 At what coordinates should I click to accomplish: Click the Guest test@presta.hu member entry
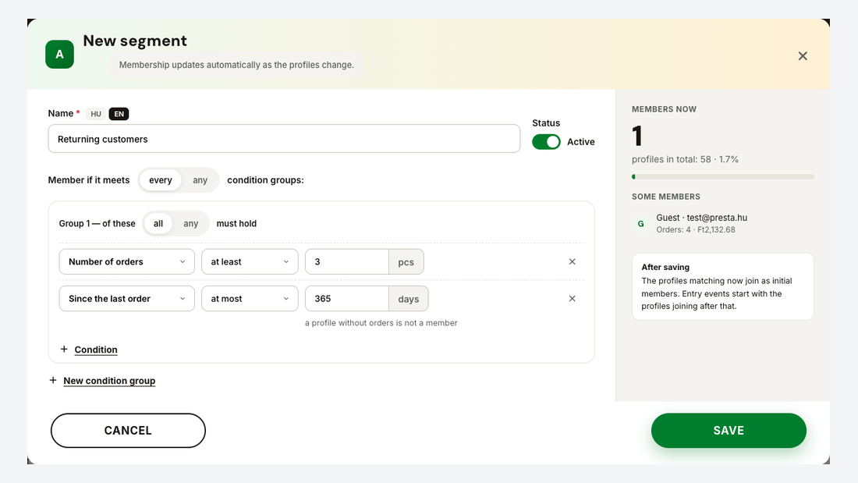pos(722,223)
